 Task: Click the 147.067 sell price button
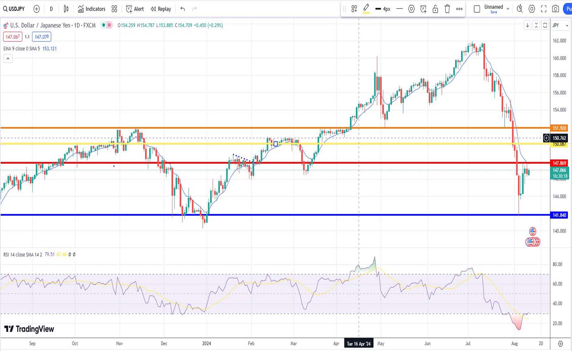[x=13, y=37]
